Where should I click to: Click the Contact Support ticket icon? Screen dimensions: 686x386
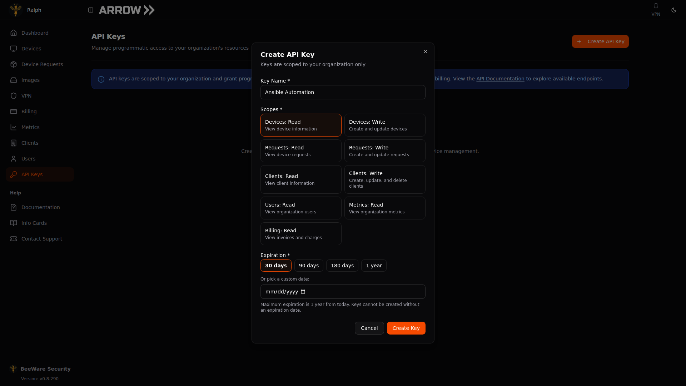pos(14,239)
